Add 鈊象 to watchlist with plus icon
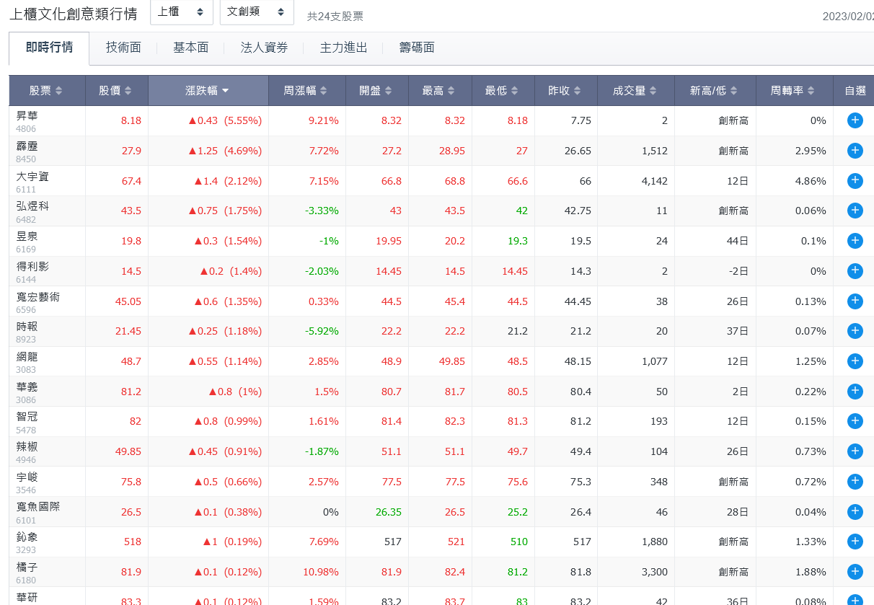874x605 pixels. coord(855,542)
